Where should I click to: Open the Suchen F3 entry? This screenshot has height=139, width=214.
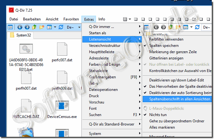[112, 115]
